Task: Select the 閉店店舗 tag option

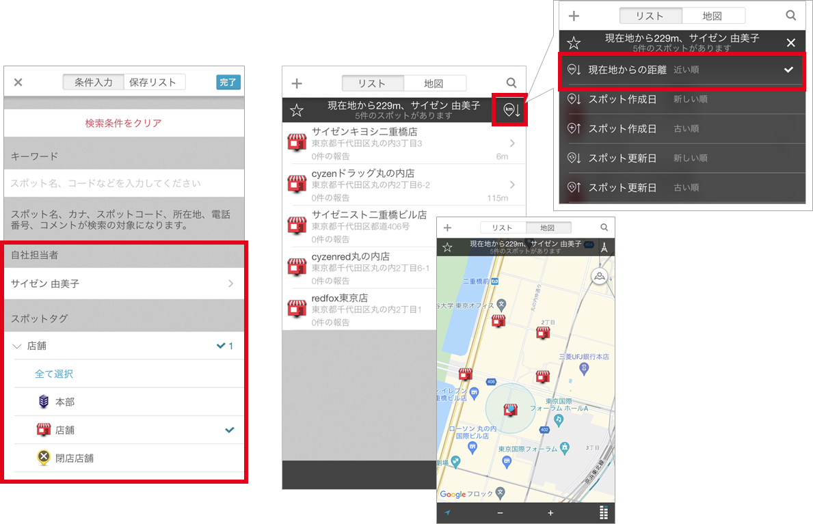Action: coord(129,458)
